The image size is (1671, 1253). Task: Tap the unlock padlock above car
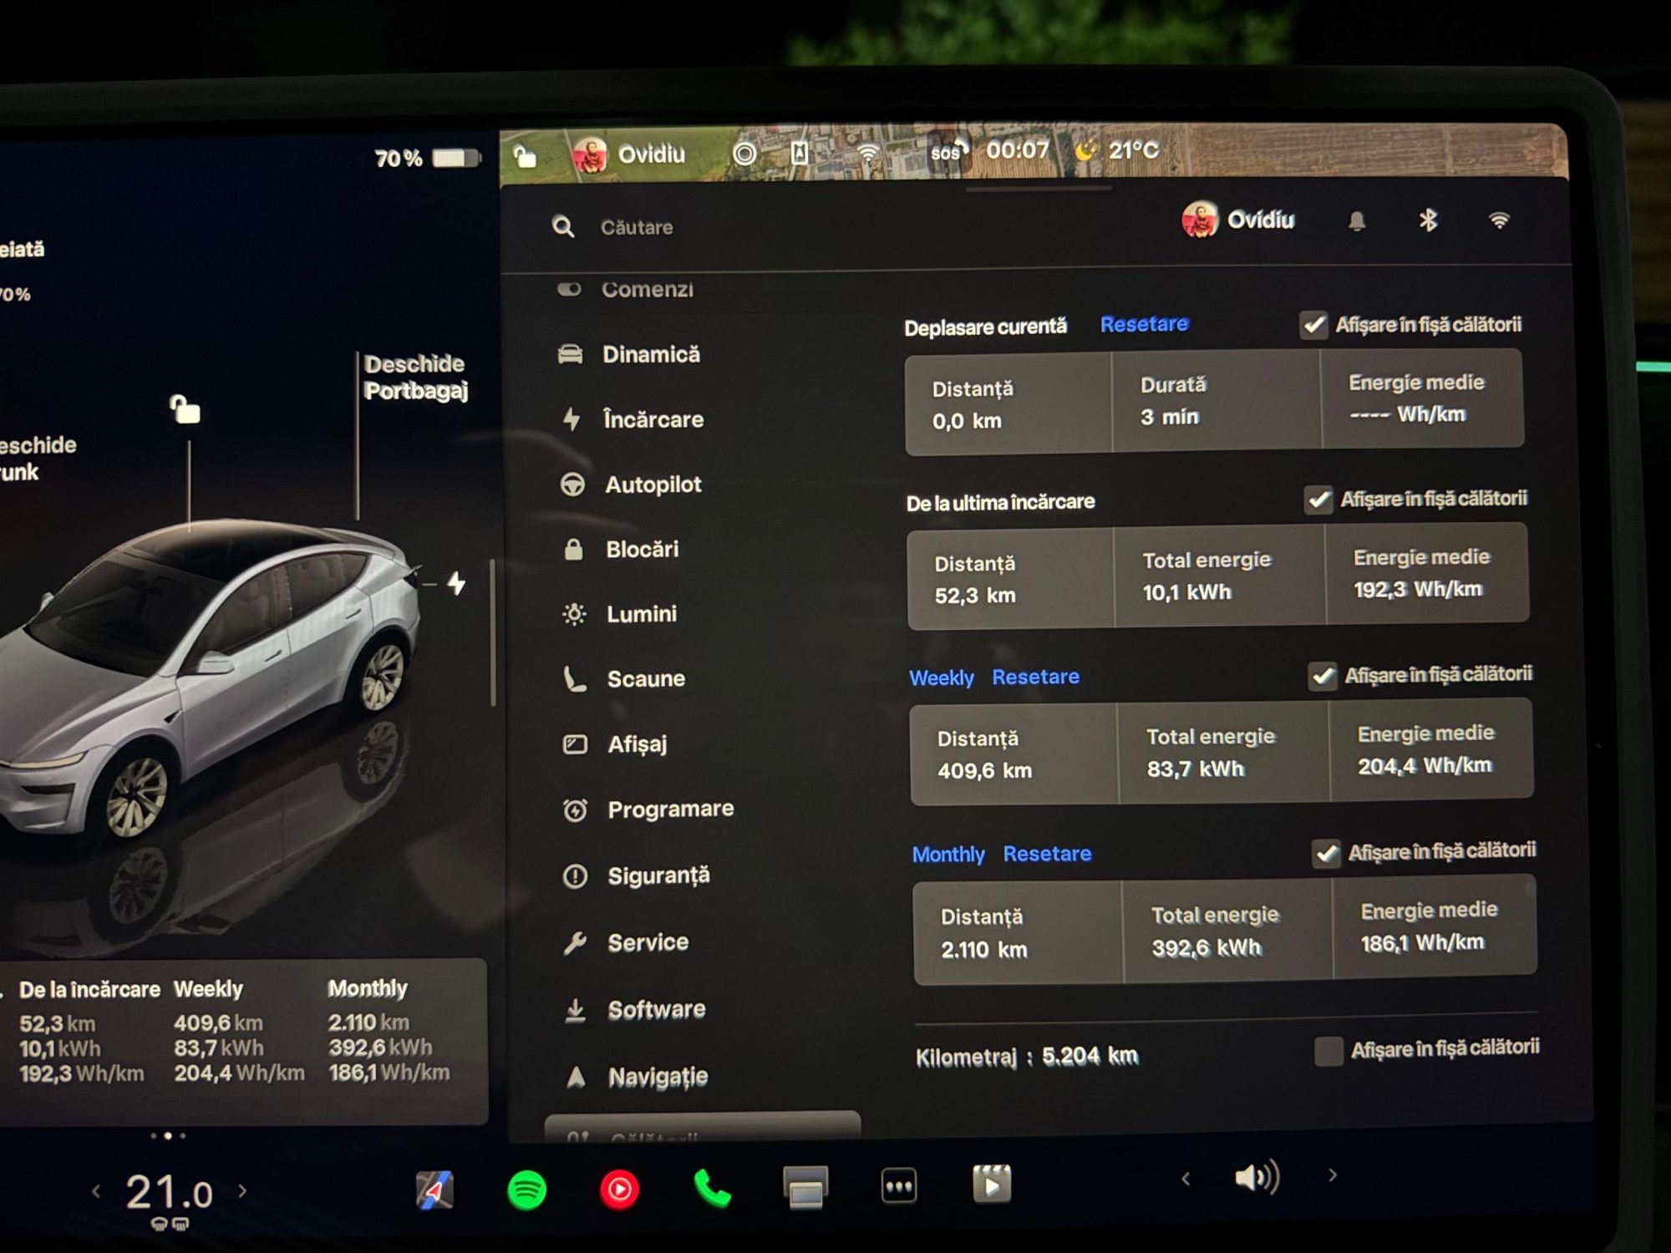185,409
